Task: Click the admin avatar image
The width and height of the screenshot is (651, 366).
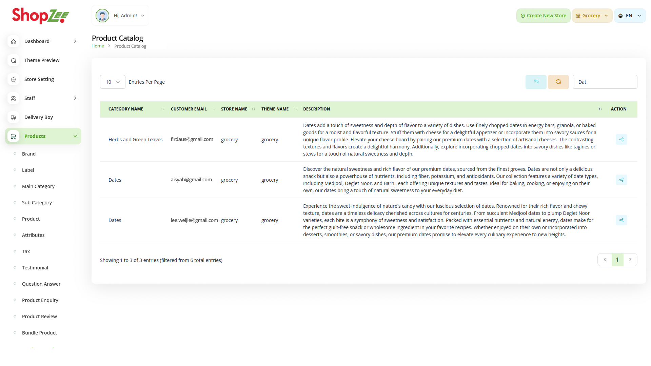Action: point(102,16)
